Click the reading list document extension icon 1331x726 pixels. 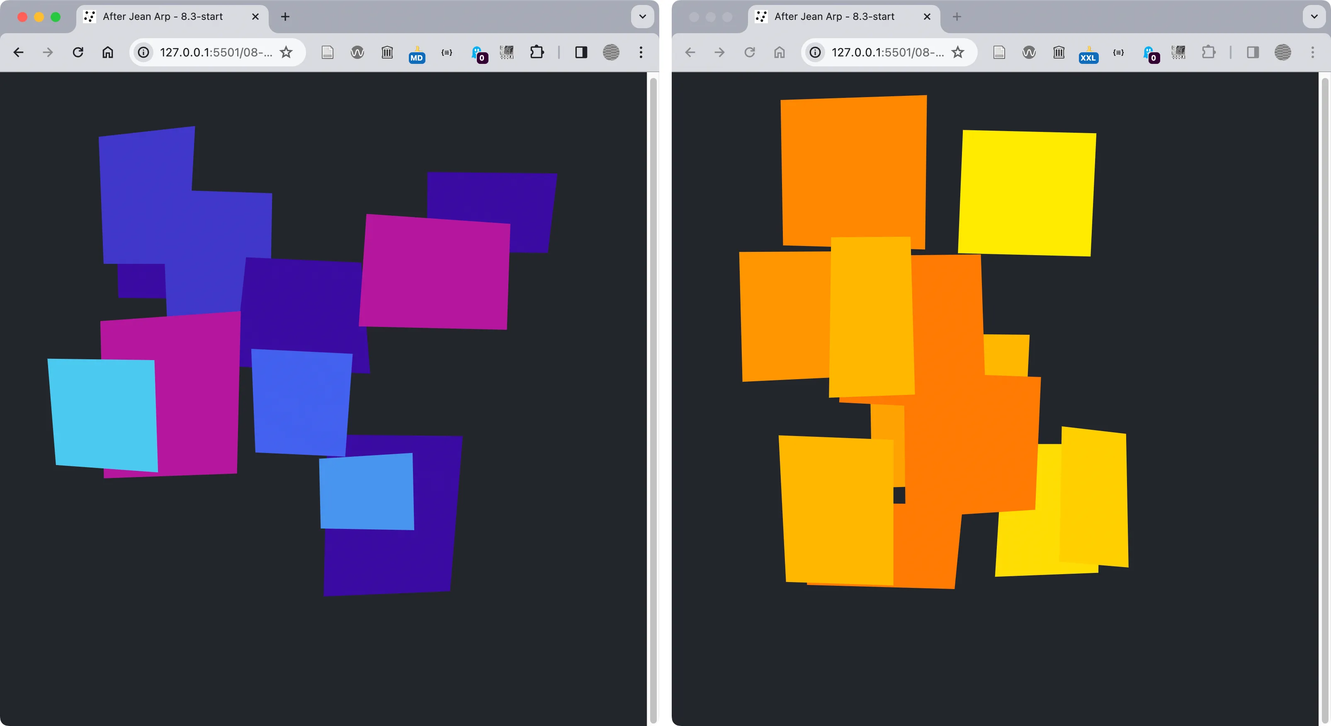coord(327,53)
